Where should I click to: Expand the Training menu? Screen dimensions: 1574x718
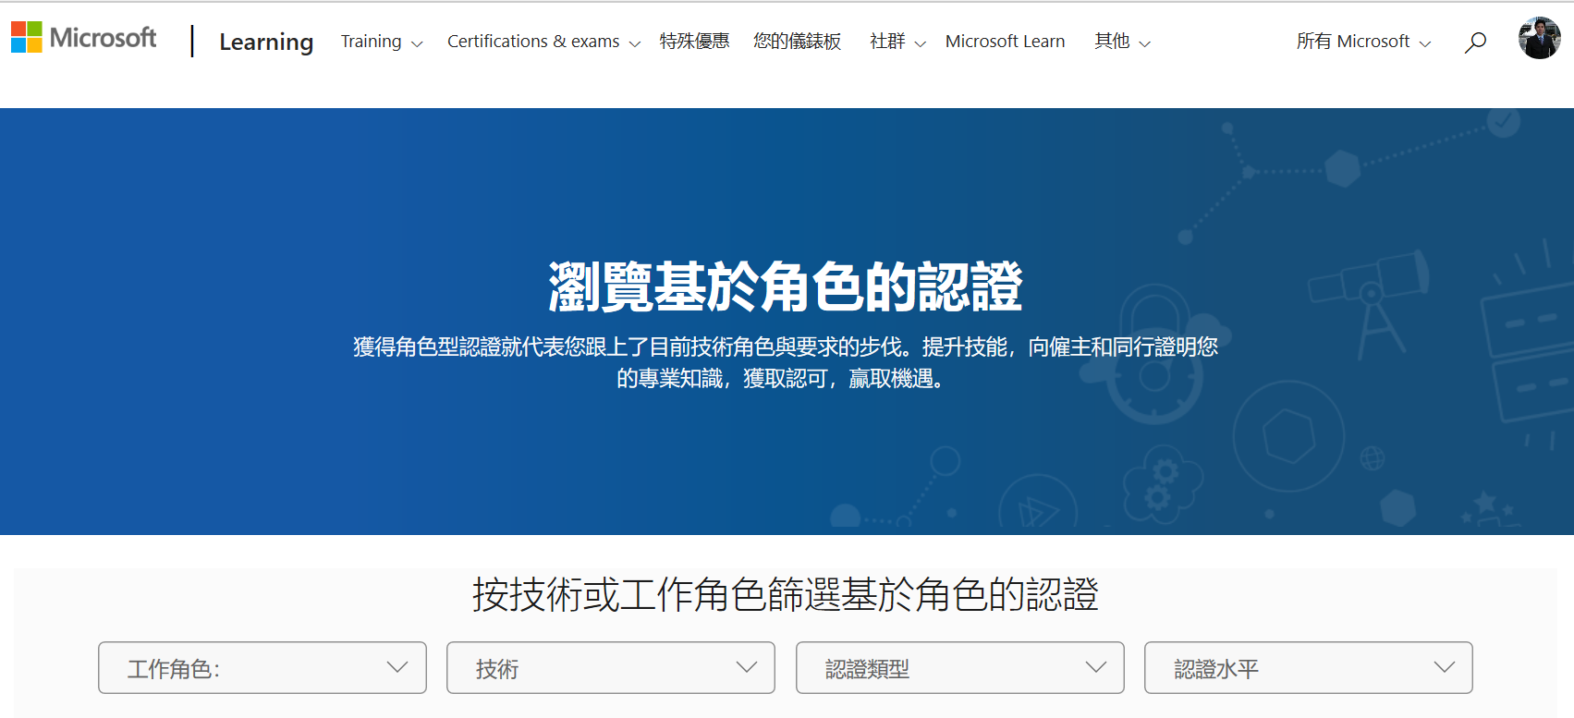(x=382, y=42)
